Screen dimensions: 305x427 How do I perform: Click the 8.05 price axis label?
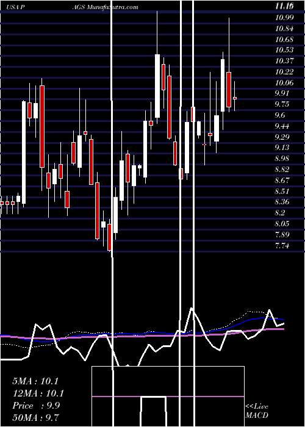click(282, 224)
